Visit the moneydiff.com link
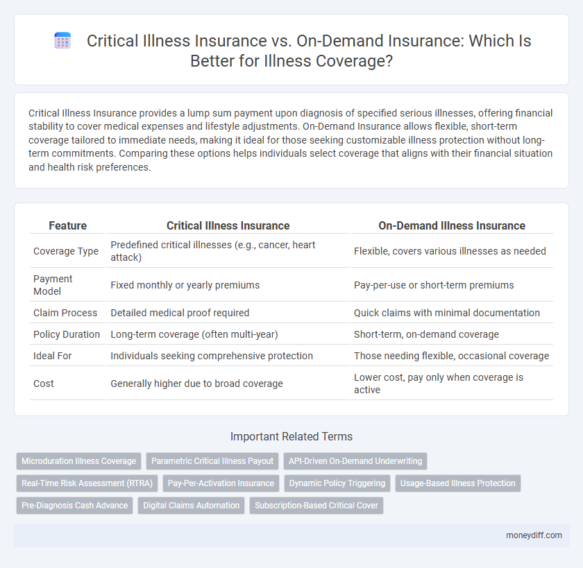 click(x=534, y=535)
